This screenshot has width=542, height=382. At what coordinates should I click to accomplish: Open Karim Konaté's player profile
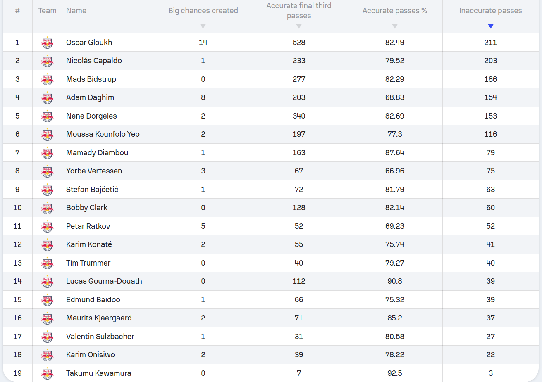coord(89,244)
